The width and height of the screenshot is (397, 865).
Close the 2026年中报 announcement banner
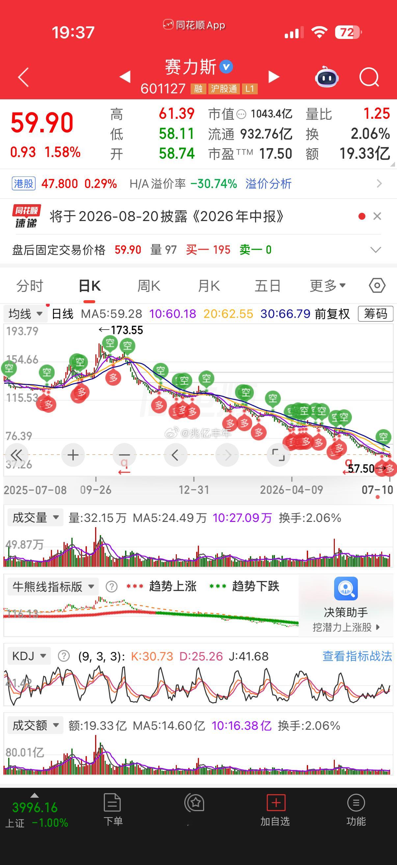377,216
